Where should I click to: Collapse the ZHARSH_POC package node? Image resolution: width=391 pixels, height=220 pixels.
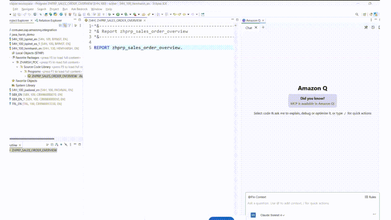(13, 62)
